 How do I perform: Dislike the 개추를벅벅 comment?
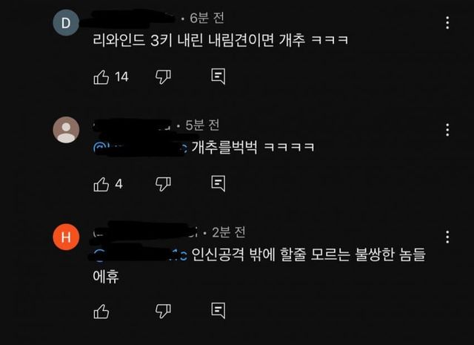pos(163,184)
